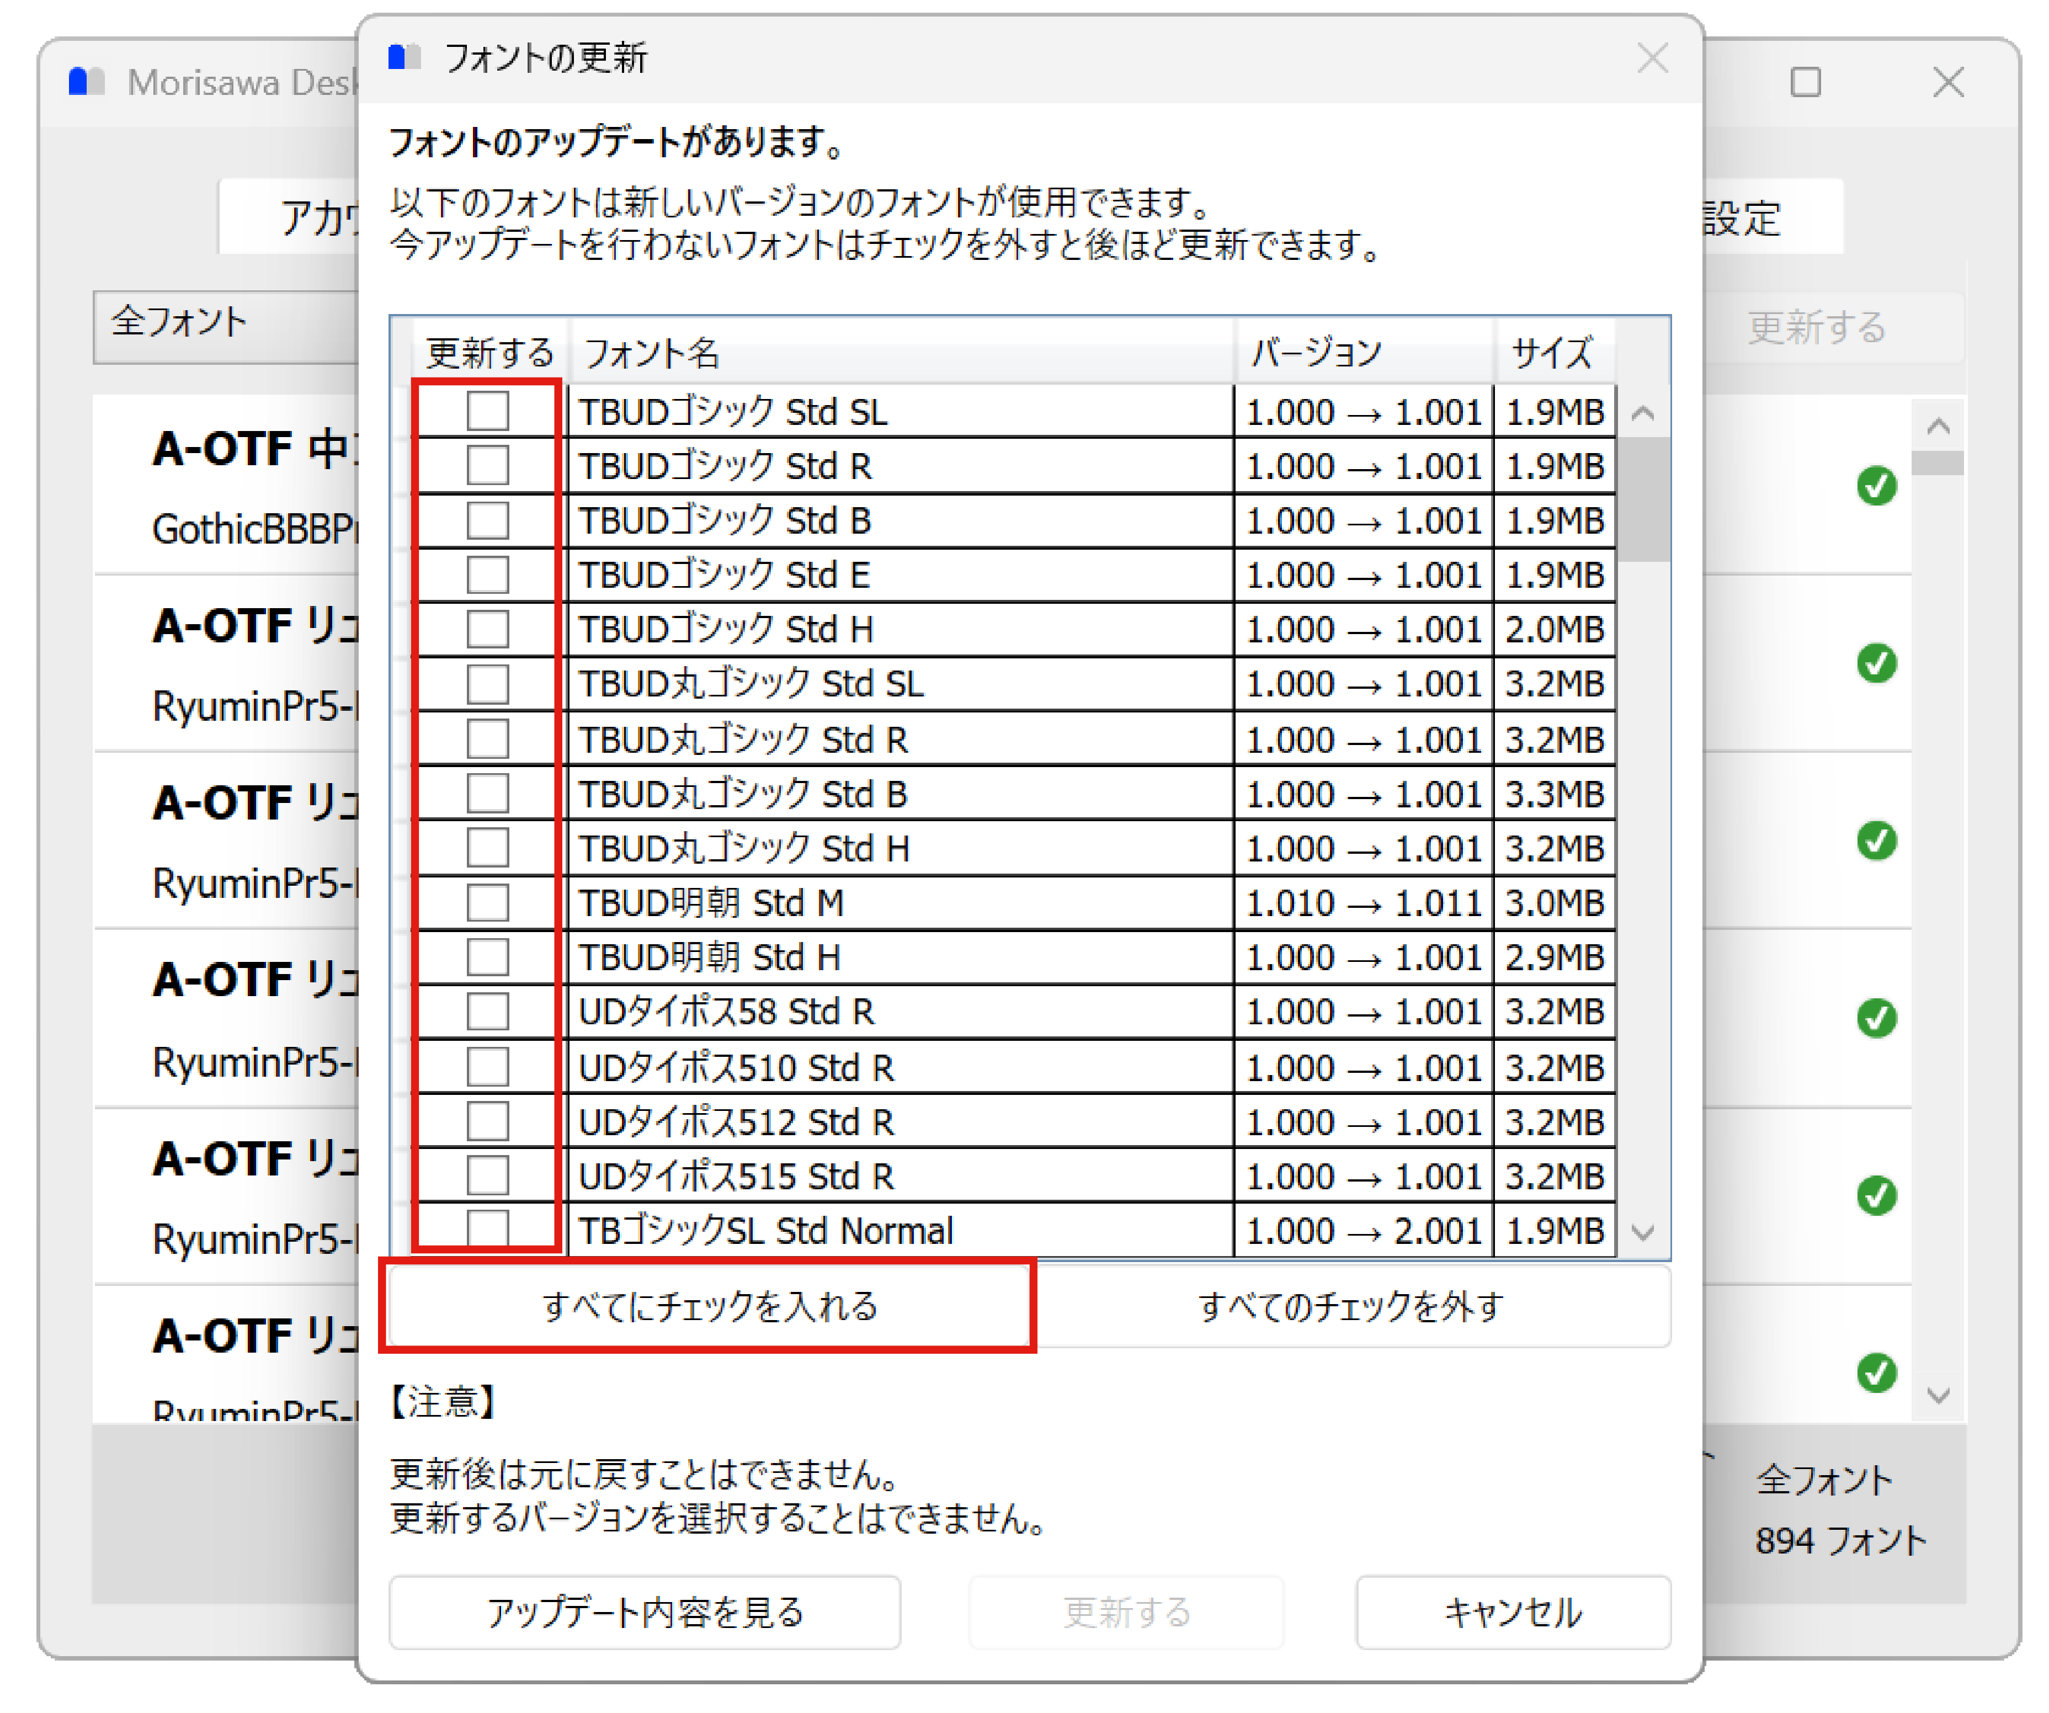
Task: Click the 3.3MB size cell
Action: click(1555, 795)
